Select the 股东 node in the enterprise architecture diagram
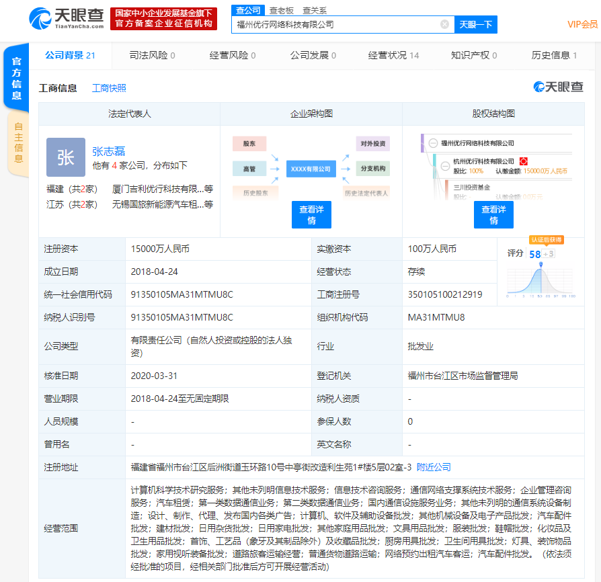601x582 pixels. point(250,143)
